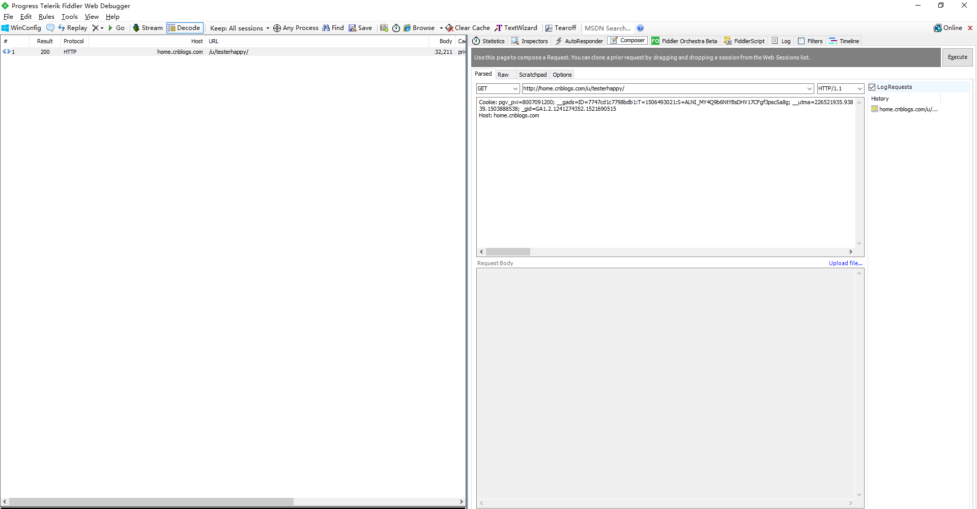Click the timer clock icon in toolbar

(396, 28)
